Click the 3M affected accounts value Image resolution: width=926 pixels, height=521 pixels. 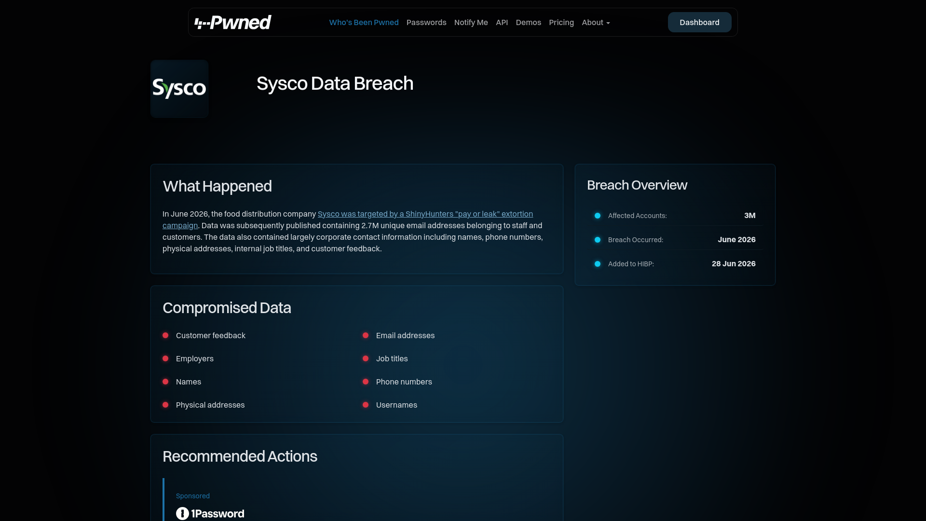[749, 216]
